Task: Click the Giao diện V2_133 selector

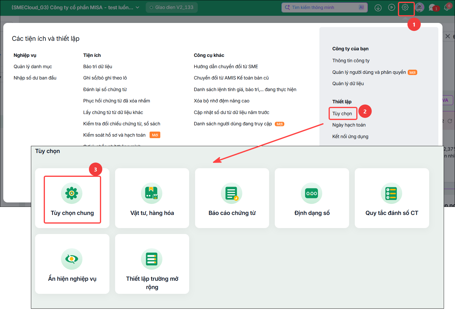Action: pos(172,7)
